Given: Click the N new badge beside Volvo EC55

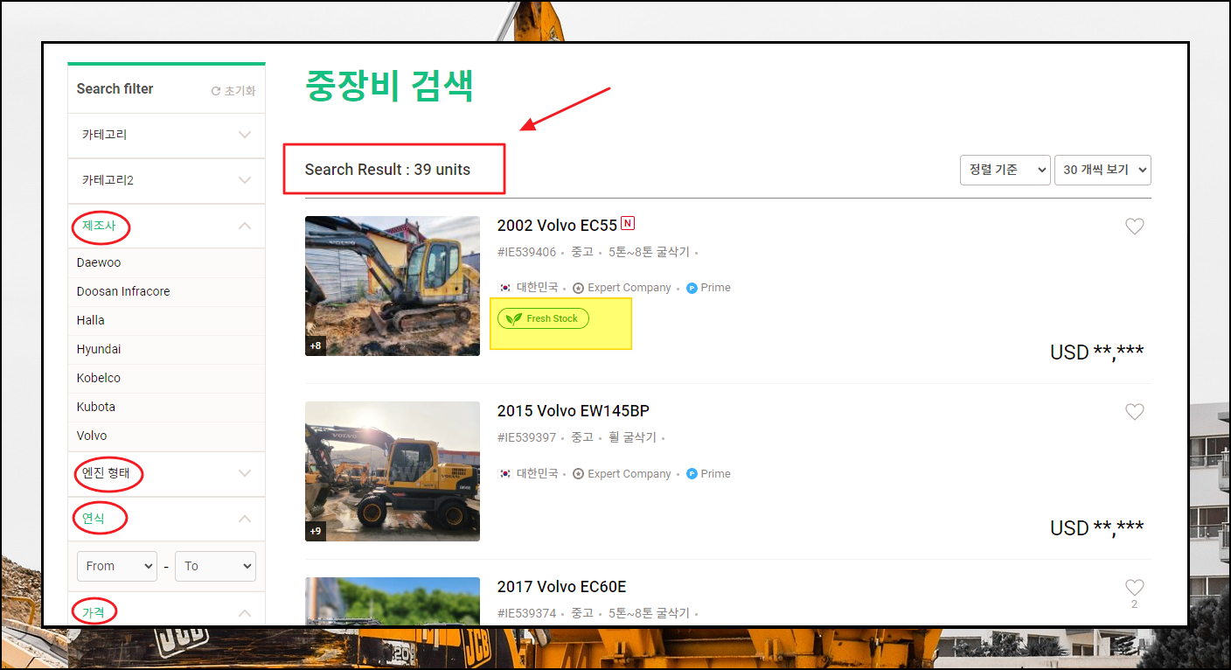Looking at the screenshot, I should pos(627,223).
